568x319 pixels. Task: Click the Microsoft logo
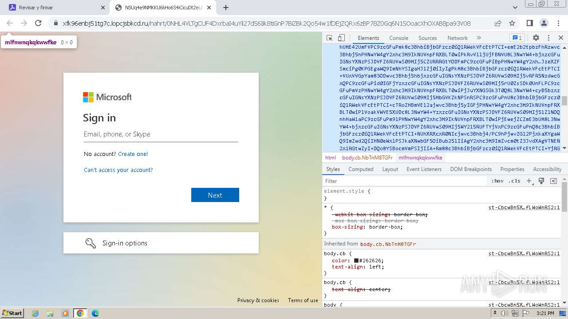pos(107,97)
